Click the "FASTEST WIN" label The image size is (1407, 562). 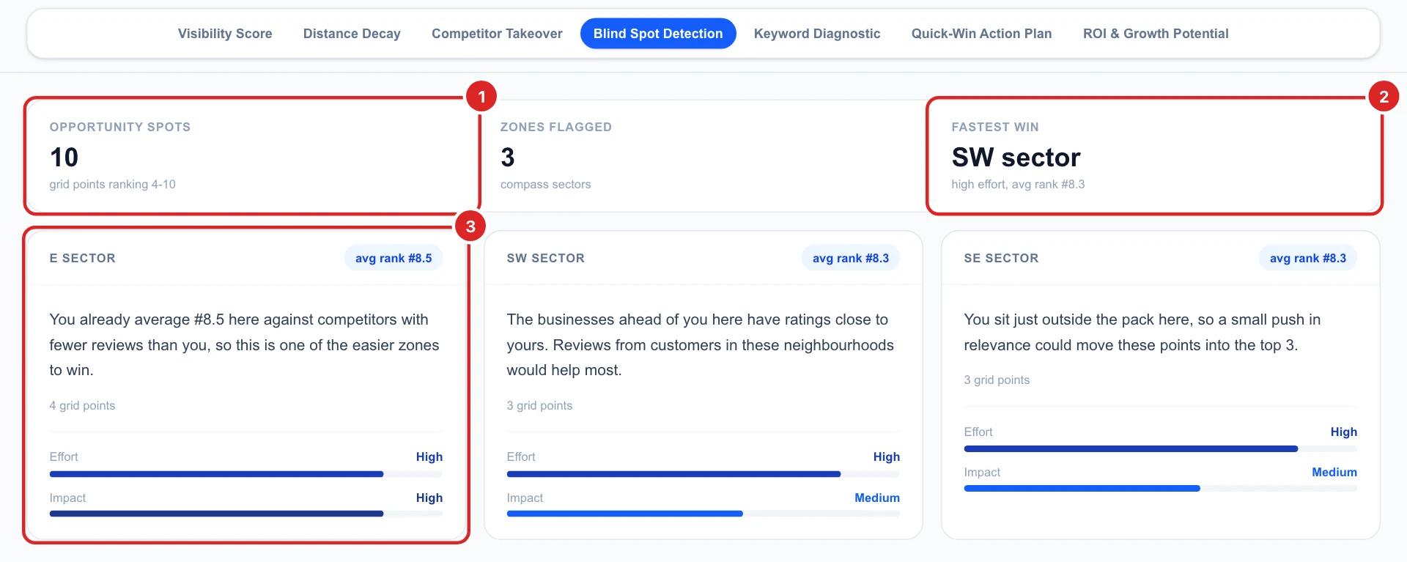pos(995,127)
